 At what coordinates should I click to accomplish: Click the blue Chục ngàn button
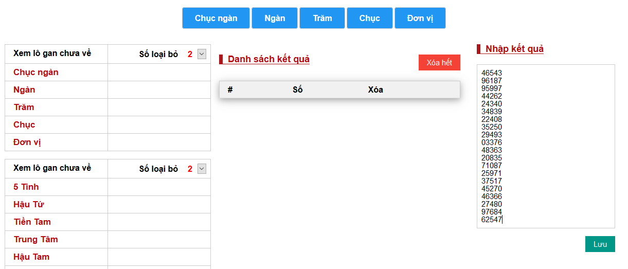[216, 18]
